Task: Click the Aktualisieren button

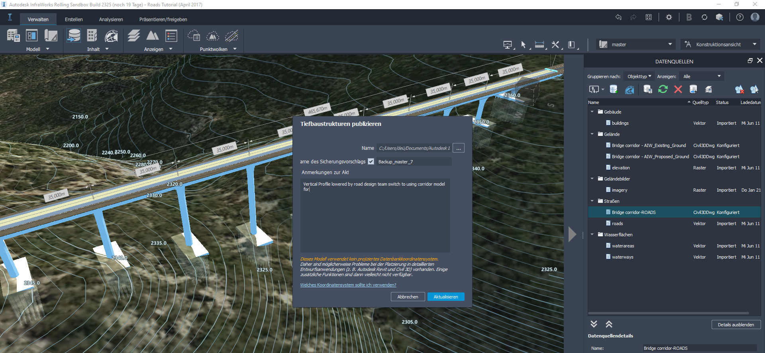Action: click(446, 297)
